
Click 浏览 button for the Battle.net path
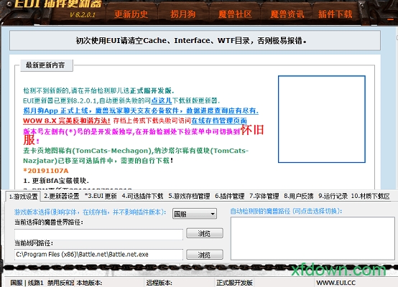click(x=205, y=255)
